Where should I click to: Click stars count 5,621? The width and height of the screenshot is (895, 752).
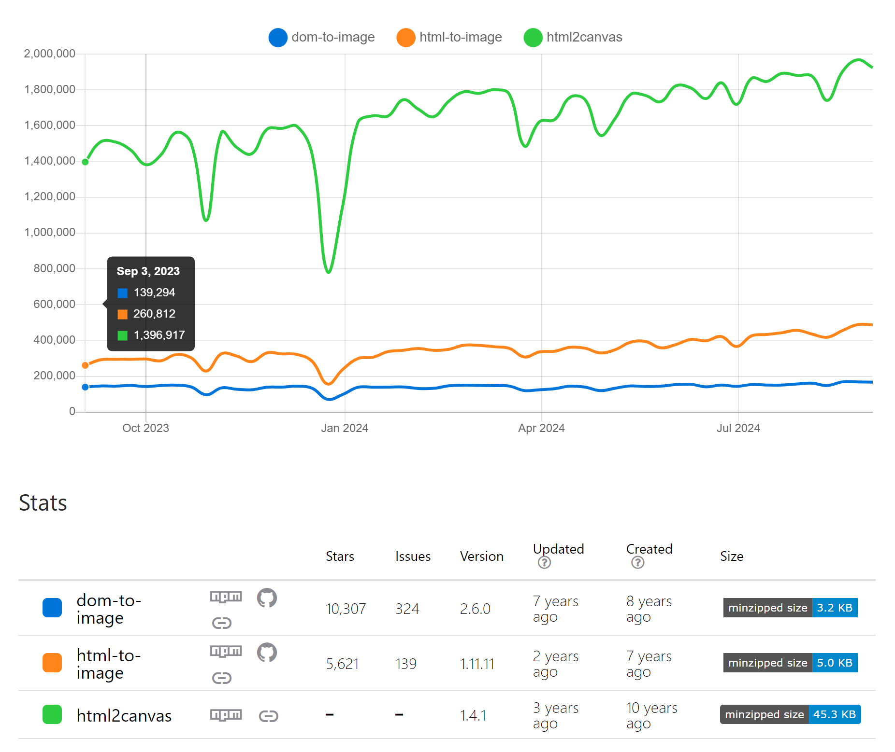342,664
